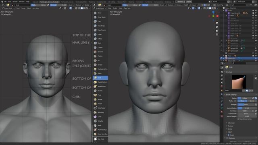
Task: Select the Draw sculpt brush
Action: (100, 13)
